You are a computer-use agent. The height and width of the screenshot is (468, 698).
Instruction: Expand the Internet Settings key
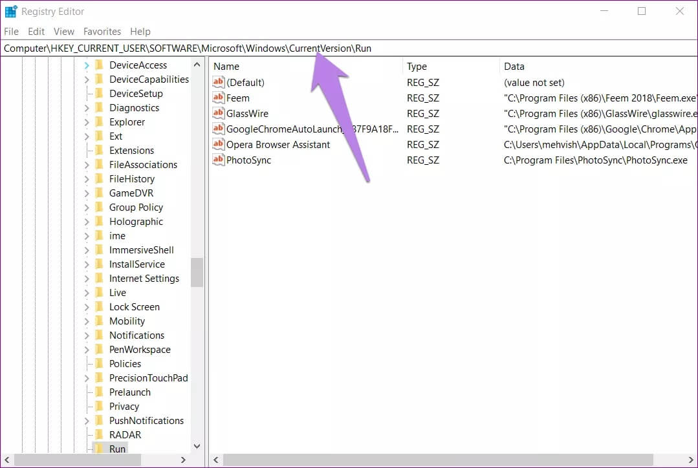click(86, 279)
